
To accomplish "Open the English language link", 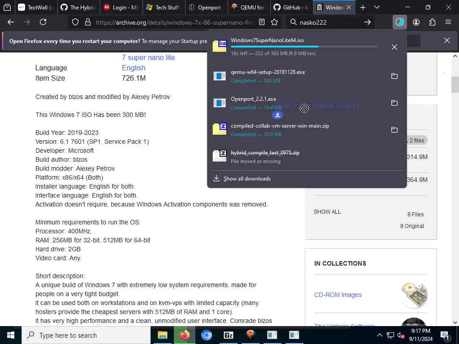I will [134, 68].
